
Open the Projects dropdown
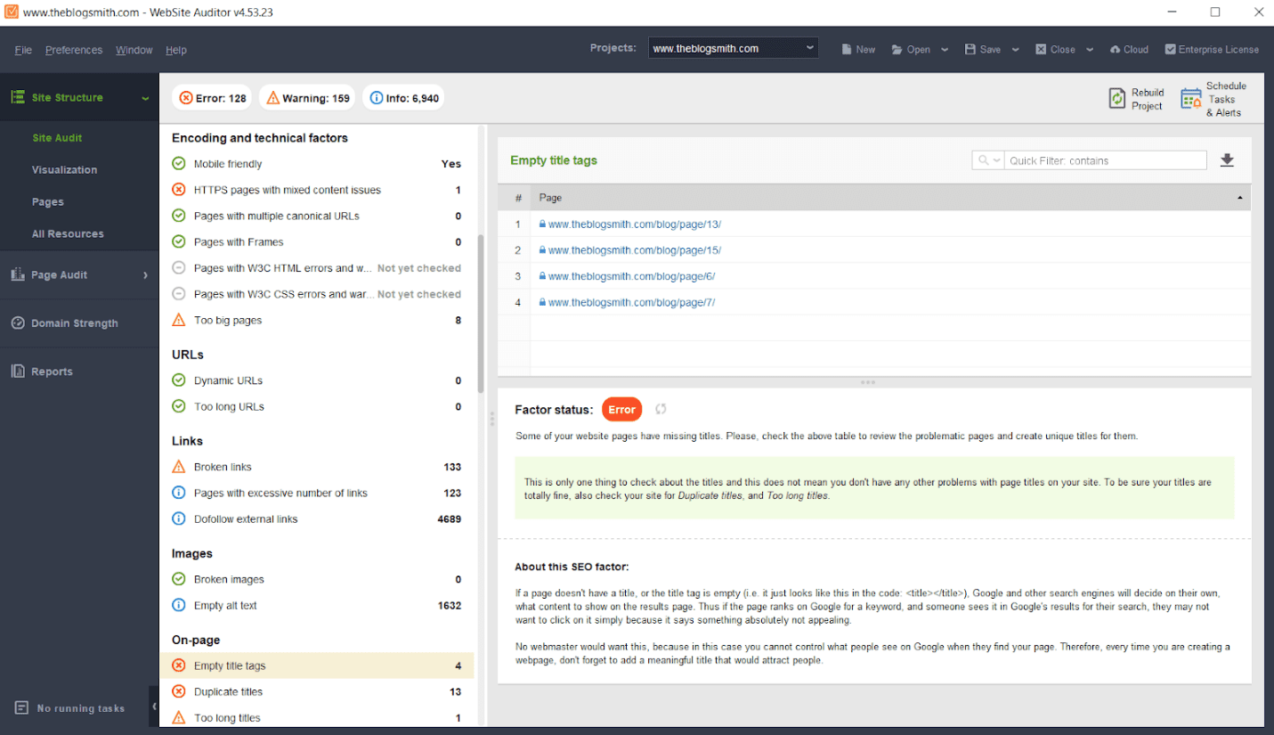pos(733,49)
